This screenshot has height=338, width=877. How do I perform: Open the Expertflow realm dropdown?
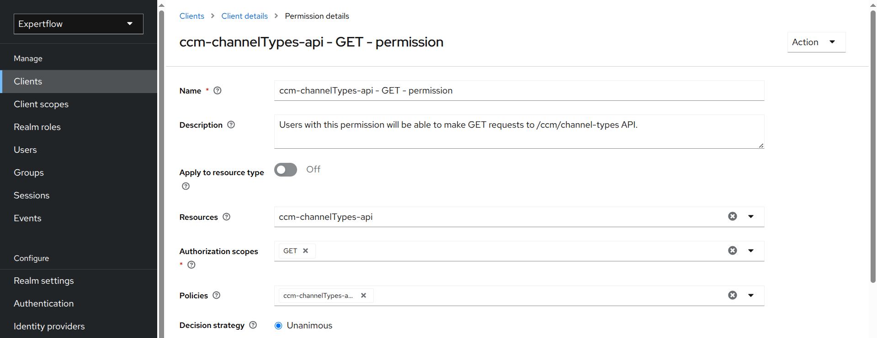pos(79,24)
